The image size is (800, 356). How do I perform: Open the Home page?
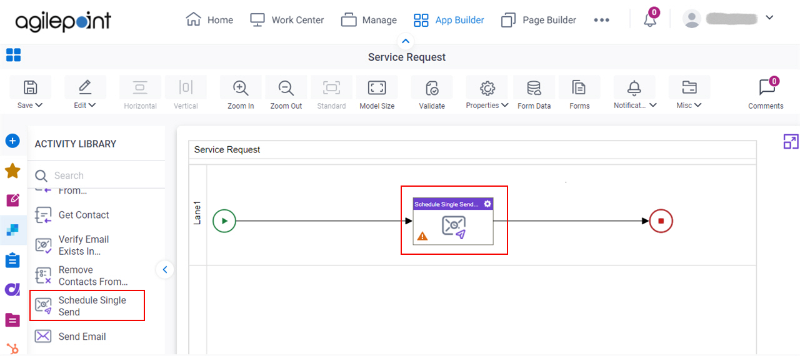point(209,20)
